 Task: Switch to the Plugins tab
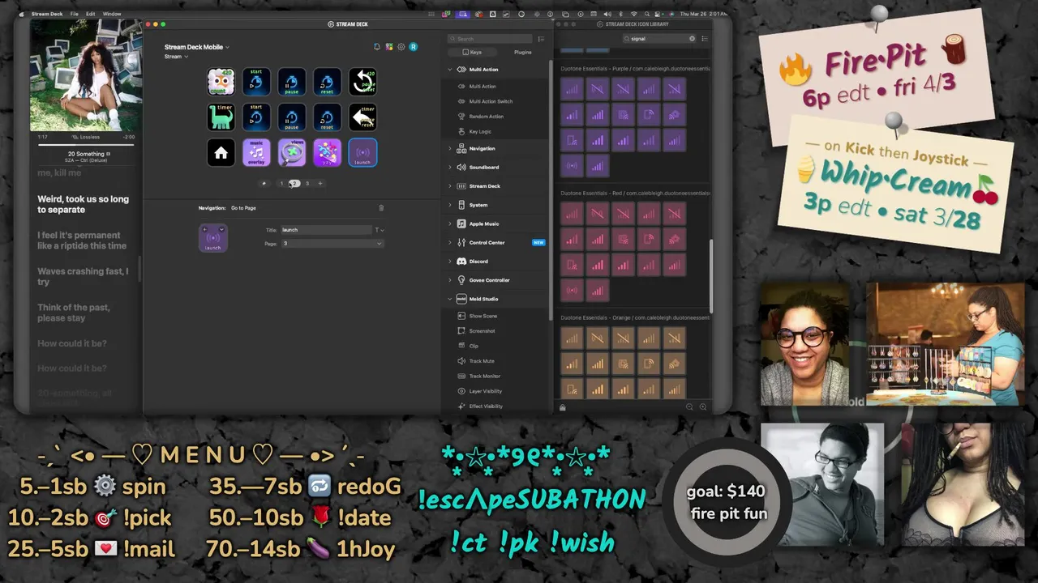tap(523, 52)
